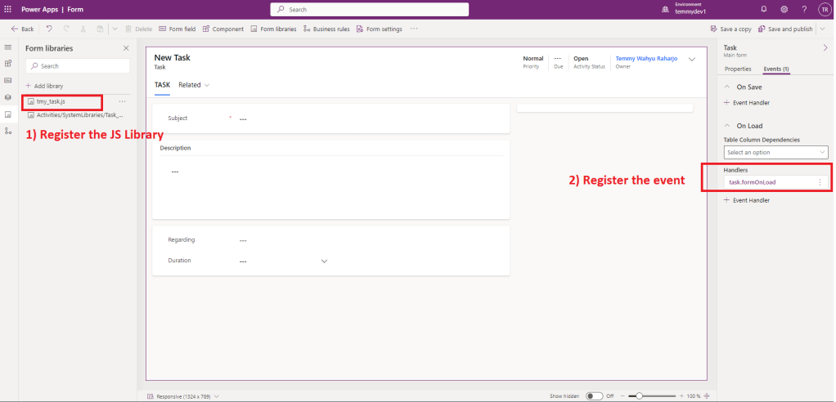The height and width of the screenshot is (402, 836).
Task: Add an Event Handler under On Save
Action: coord(746,103)
